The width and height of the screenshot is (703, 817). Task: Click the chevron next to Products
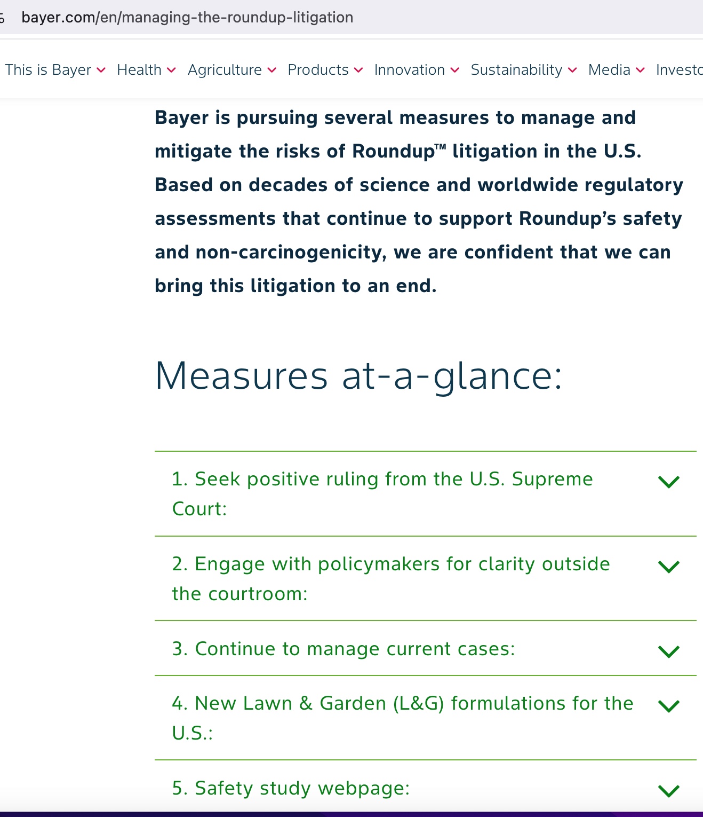(x=358, y=70)
